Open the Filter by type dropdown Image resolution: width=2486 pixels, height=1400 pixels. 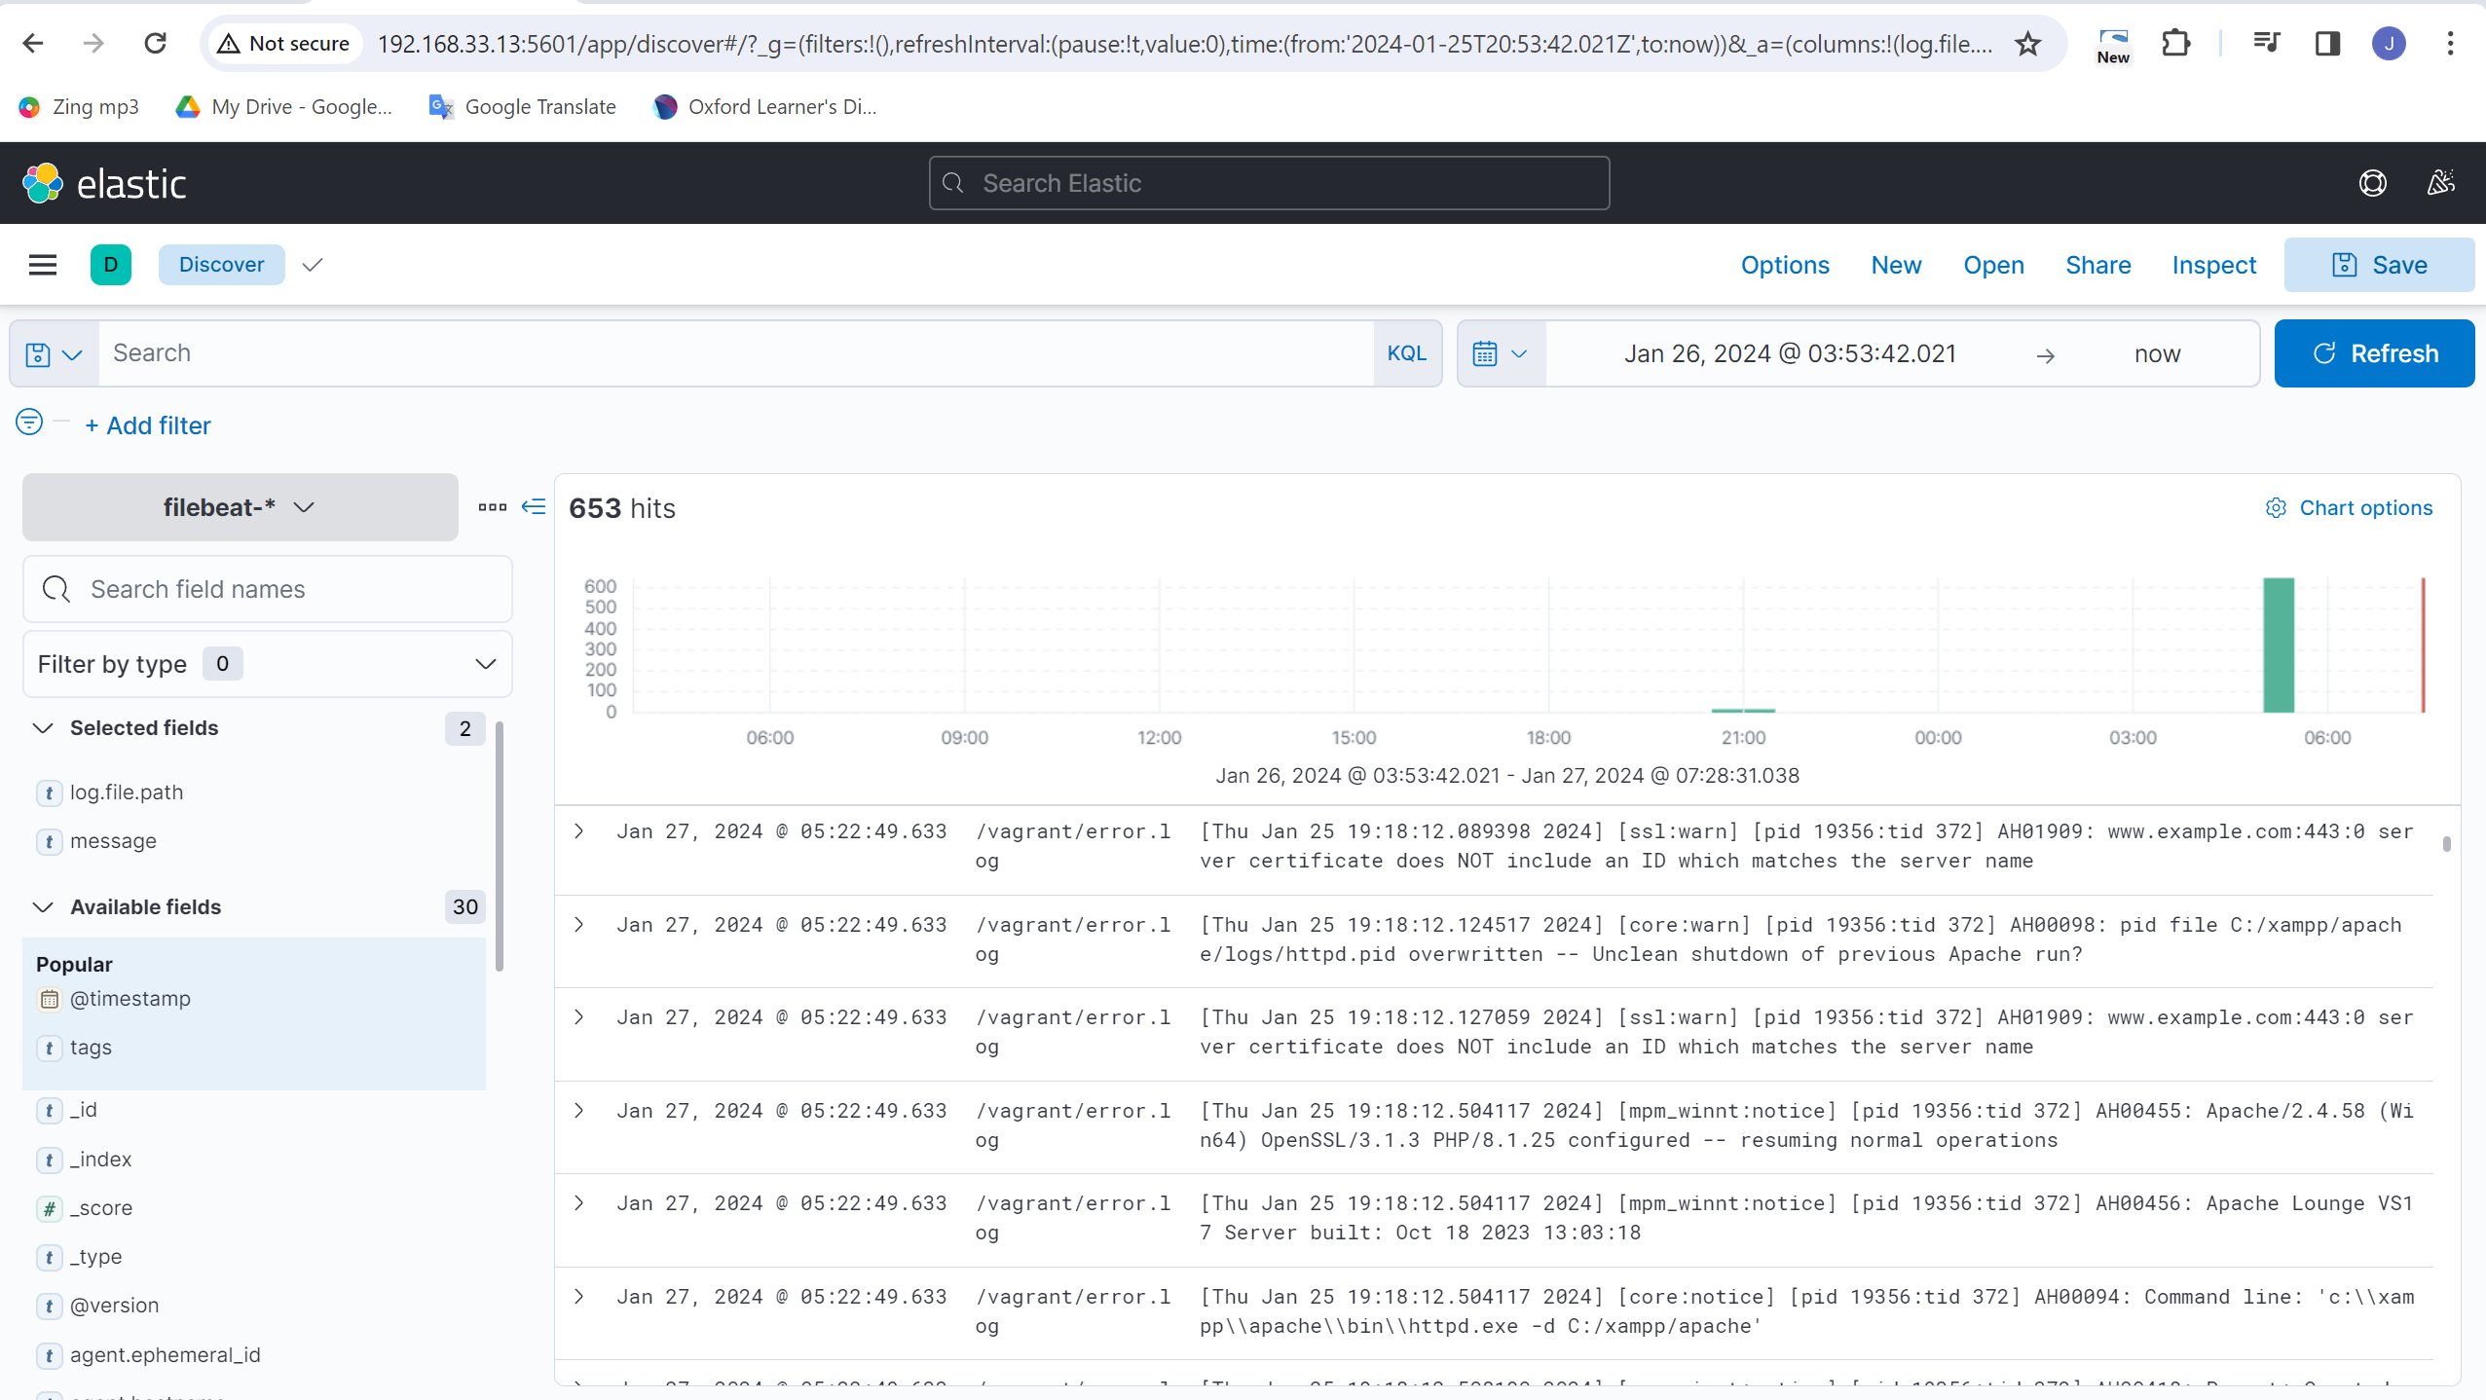(267, 664)
